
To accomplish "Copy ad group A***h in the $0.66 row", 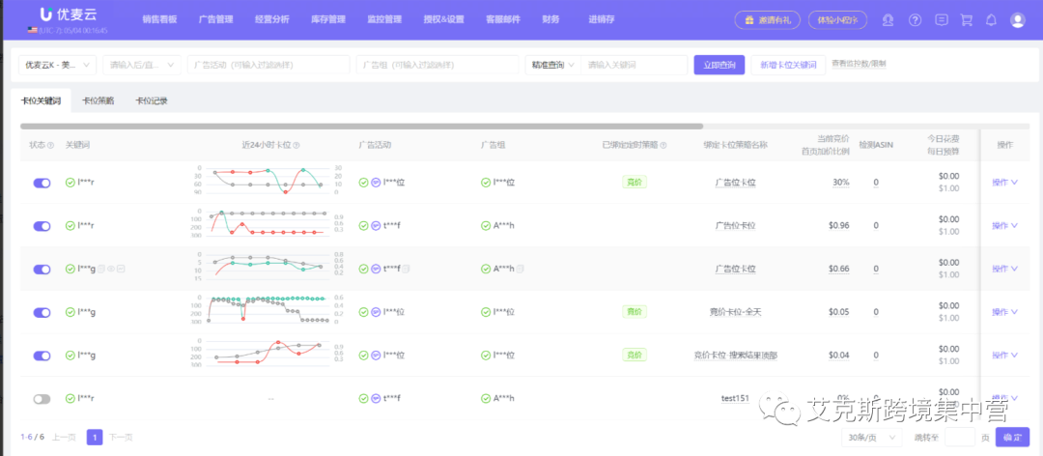I will tap(521, 269).
